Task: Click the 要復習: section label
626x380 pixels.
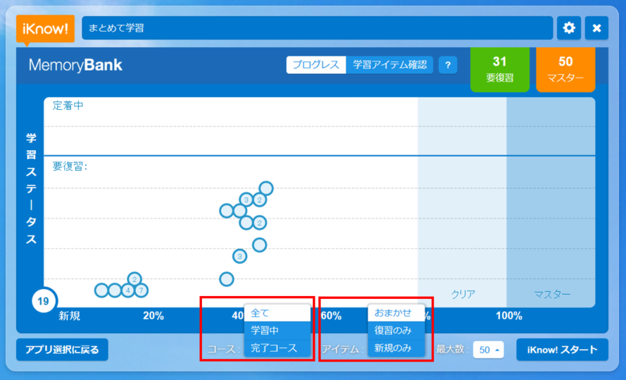Action: click(70, 166)
